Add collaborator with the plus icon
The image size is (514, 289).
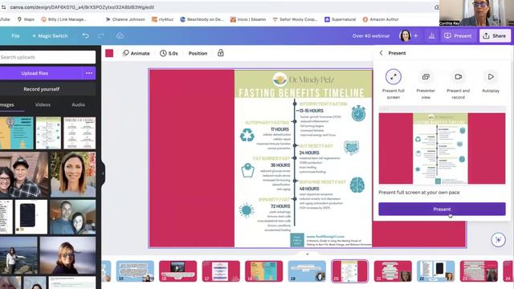[x=416, y=35]
